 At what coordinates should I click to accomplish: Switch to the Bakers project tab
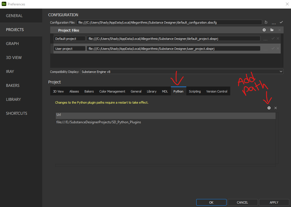[89, 91]
